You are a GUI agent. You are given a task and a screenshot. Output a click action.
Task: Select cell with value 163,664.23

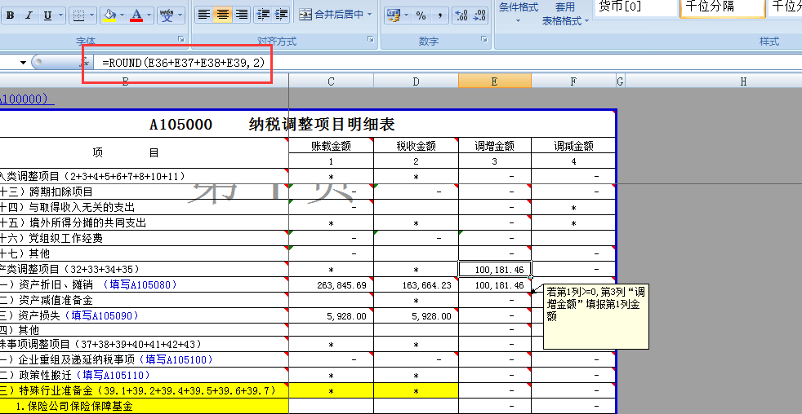(x=416, y=284)
